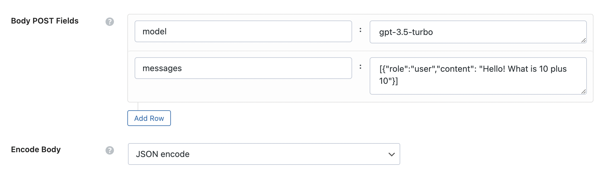This screenshot has height=179, width=605.
Task: Grab resize handle of messages value textarea
Action: [584, 91]
